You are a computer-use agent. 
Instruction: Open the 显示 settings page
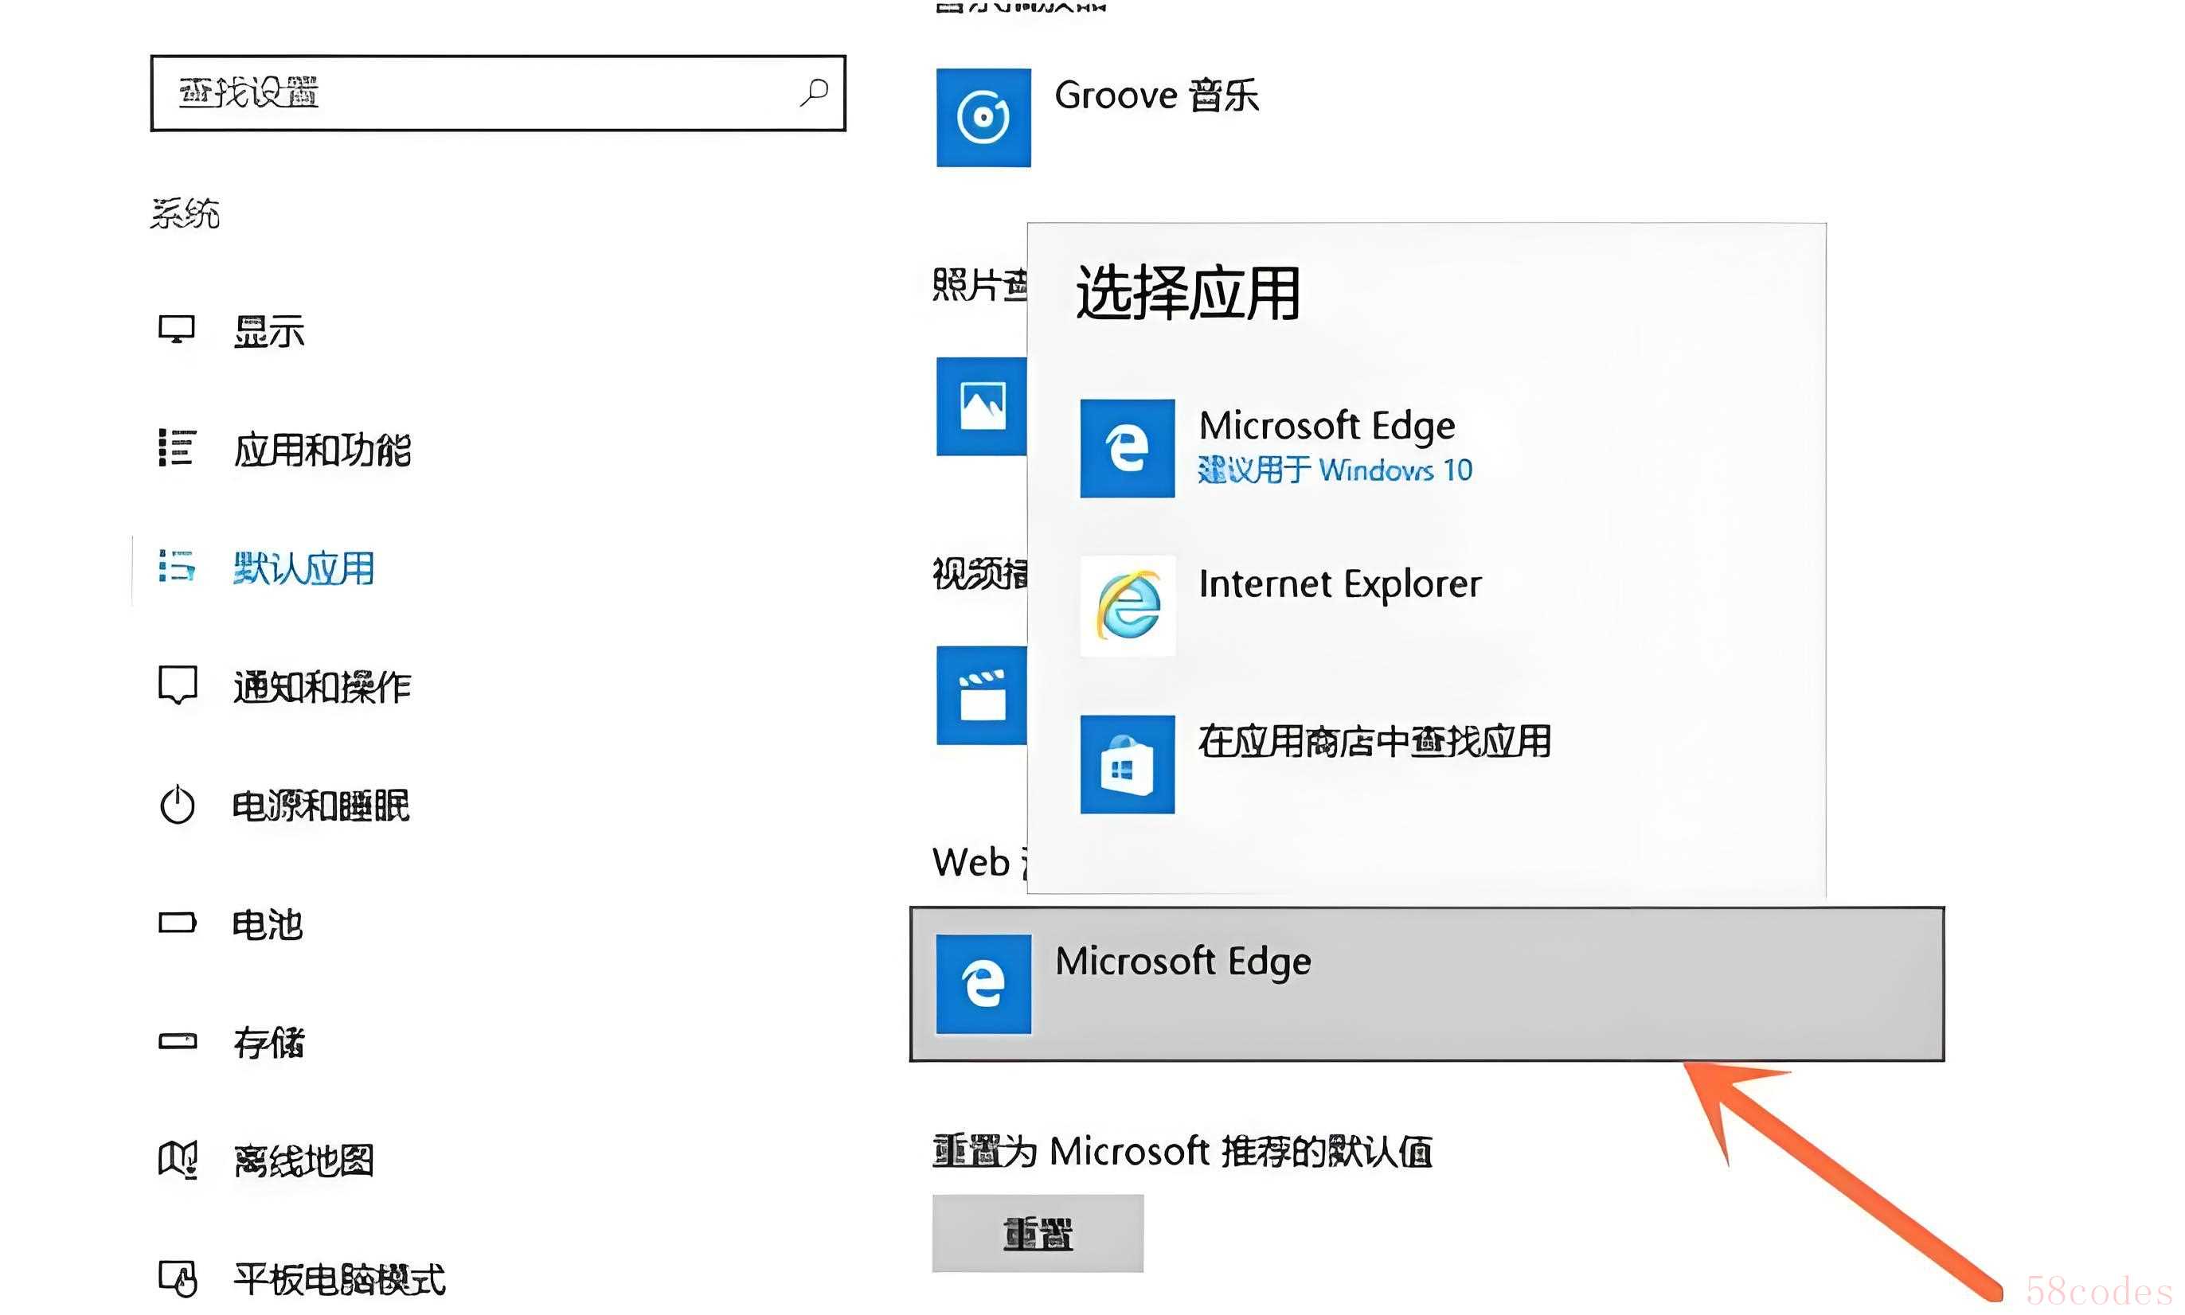[x=268, y=331]
